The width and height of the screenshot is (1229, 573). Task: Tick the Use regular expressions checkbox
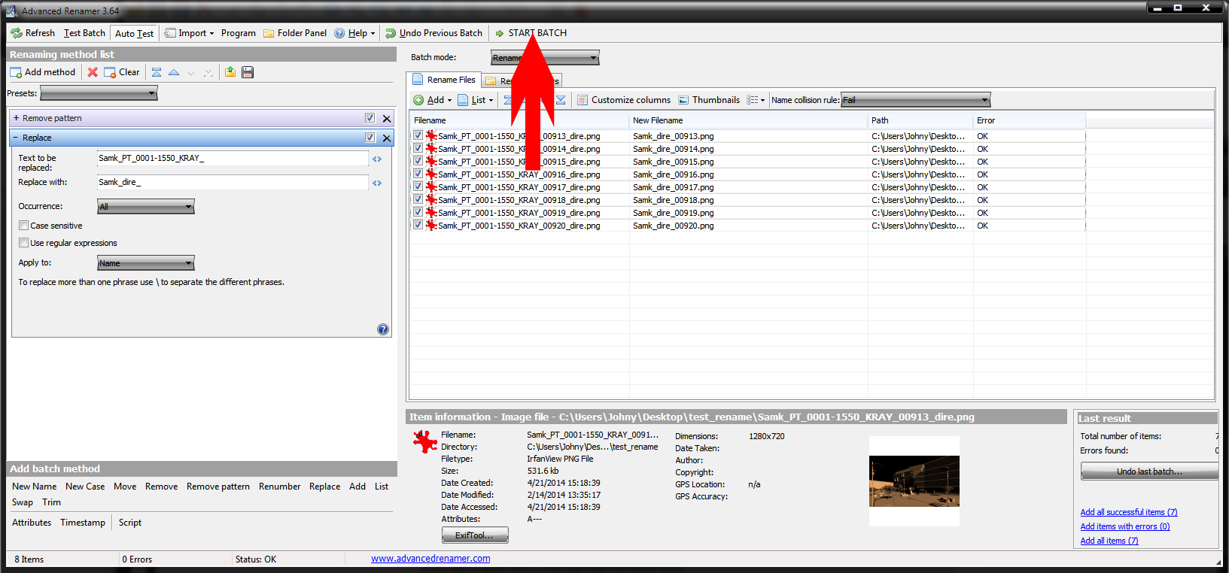(x=24, y=243)
